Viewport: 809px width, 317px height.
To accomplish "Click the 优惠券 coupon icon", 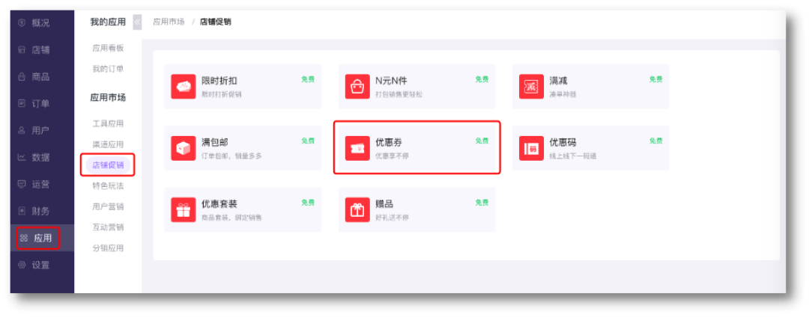I will 357,148.
